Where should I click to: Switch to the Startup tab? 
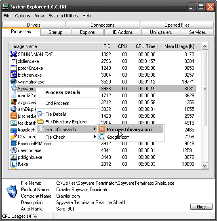pos(55,32)
